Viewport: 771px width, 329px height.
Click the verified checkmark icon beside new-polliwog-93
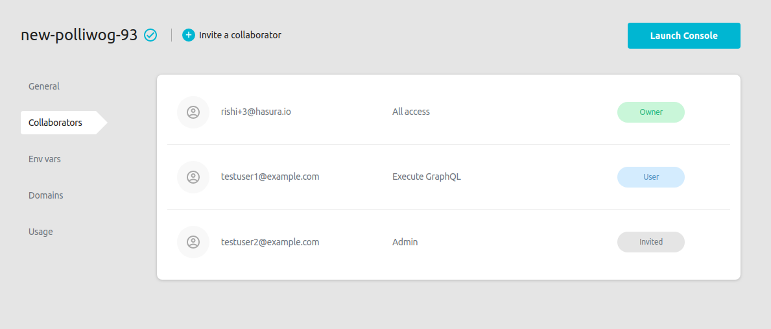[150, 35]
